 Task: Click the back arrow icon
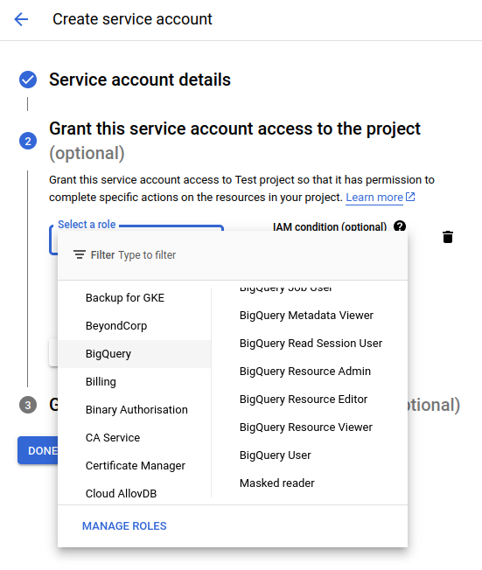point(21,19)
